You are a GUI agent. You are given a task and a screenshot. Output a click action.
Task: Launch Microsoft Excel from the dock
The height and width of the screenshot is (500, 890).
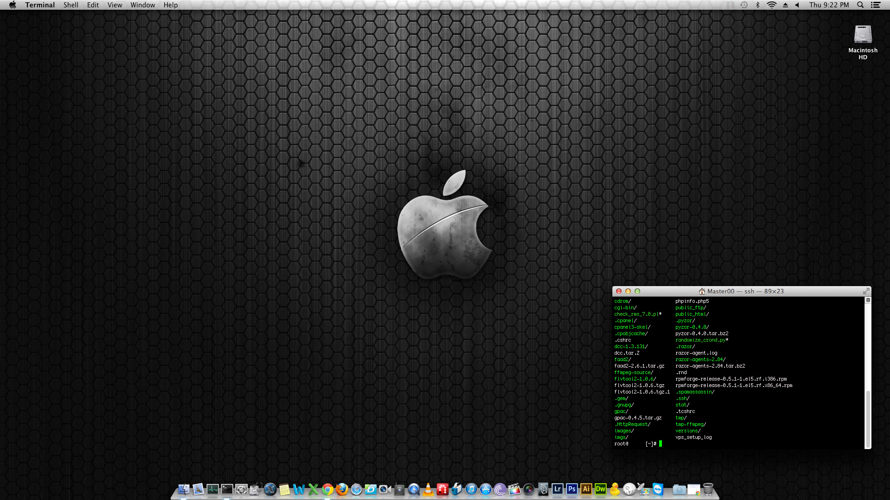[x=313, y=489]
